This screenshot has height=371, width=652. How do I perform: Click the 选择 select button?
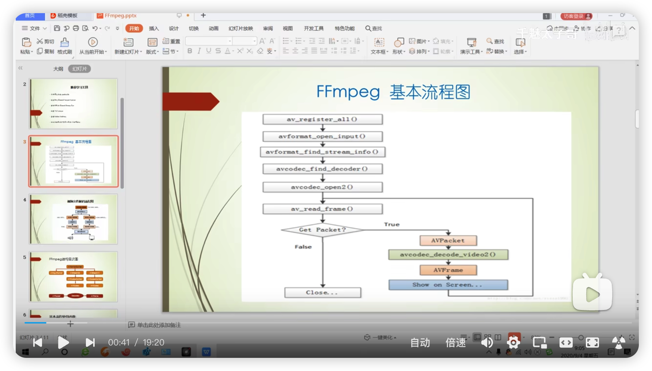pos(520,46)
